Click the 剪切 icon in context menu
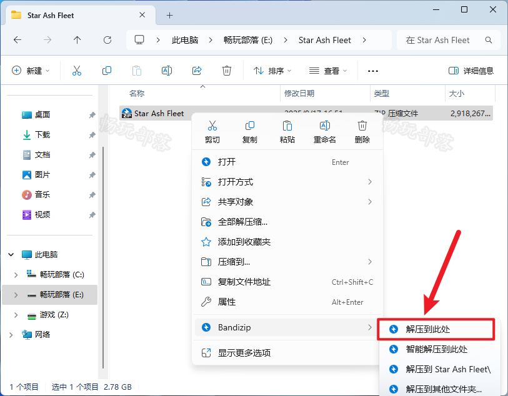This screenshot has width=508, height=396. coord(212,126)
